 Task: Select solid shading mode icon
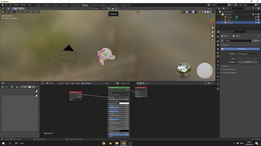coord(206,12)
